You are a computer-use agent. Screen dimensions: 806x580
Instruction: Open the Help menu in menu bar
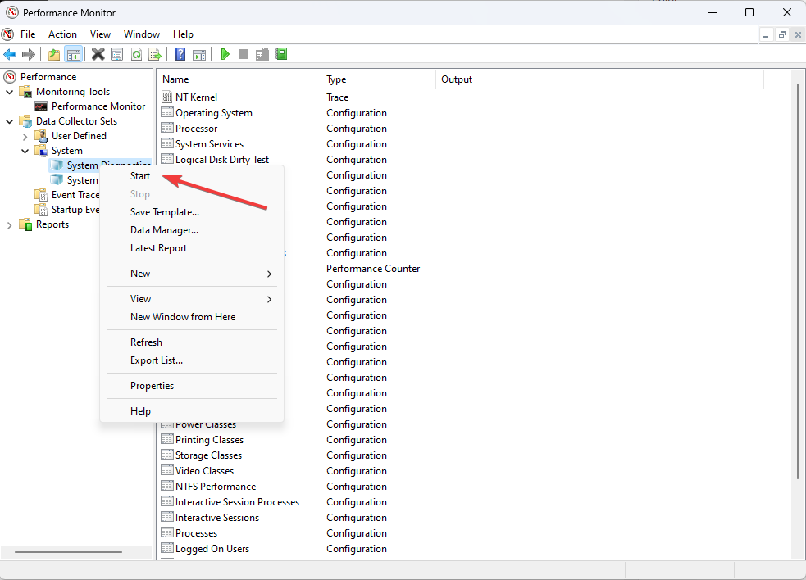183,34
